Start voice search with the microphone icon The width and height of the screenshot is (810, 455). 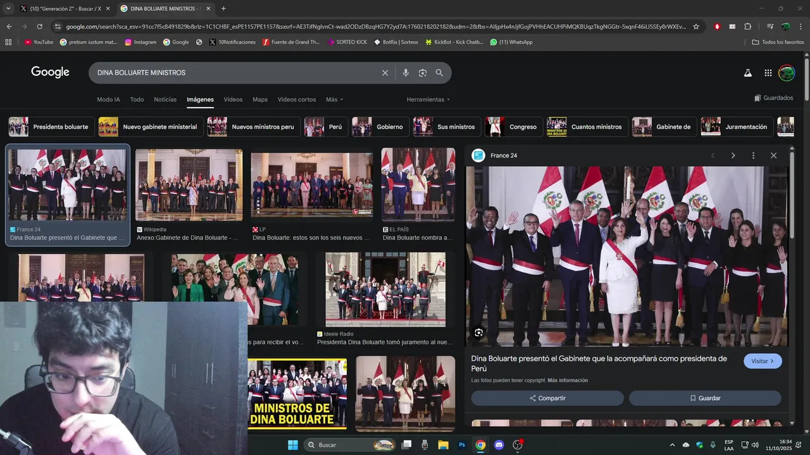406,73
